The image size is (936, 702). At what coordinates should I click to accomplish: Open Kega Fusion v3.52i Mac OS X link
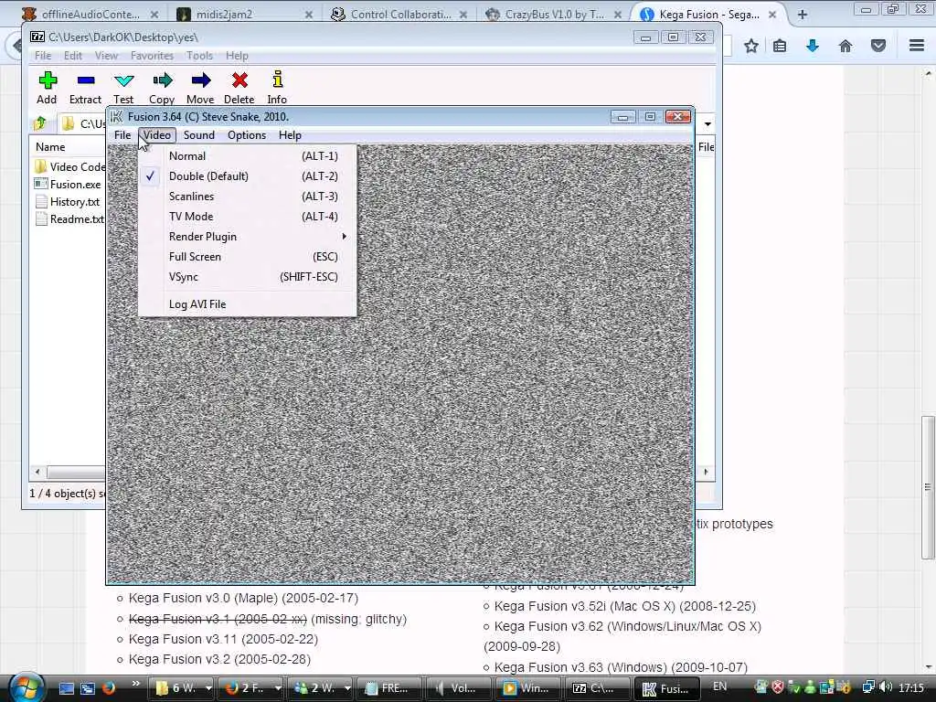(x=625, y=607)
